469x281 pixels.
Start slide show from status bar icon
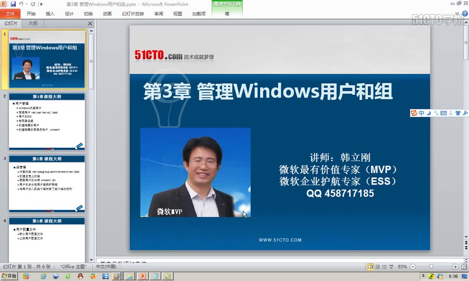[392, 267]
